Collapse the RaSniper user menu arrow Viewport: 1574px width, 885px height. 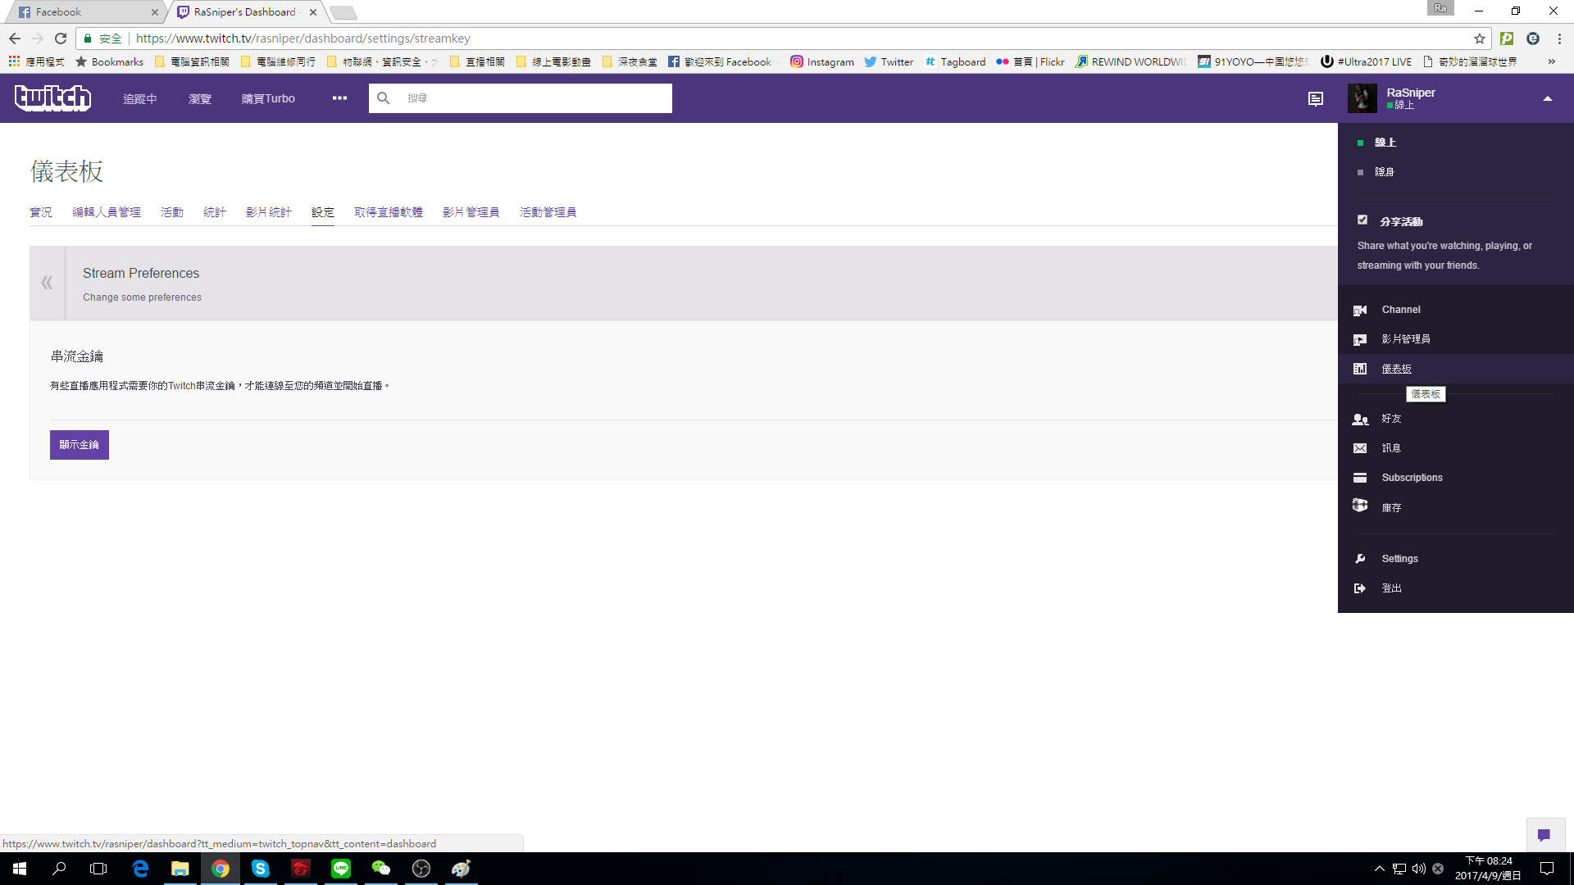tap(1548, 98)
